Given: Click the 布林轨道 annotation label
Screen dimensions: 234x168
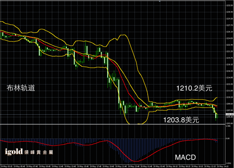Looking at the screenshot, I should [x=21, y=88].
